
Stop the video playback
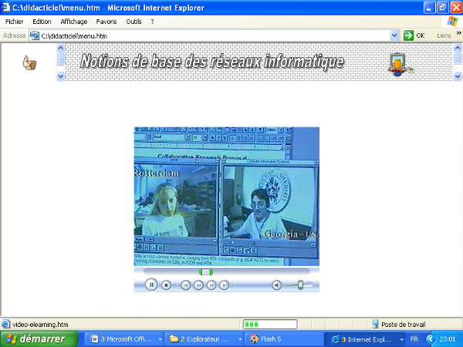point(166,285)
